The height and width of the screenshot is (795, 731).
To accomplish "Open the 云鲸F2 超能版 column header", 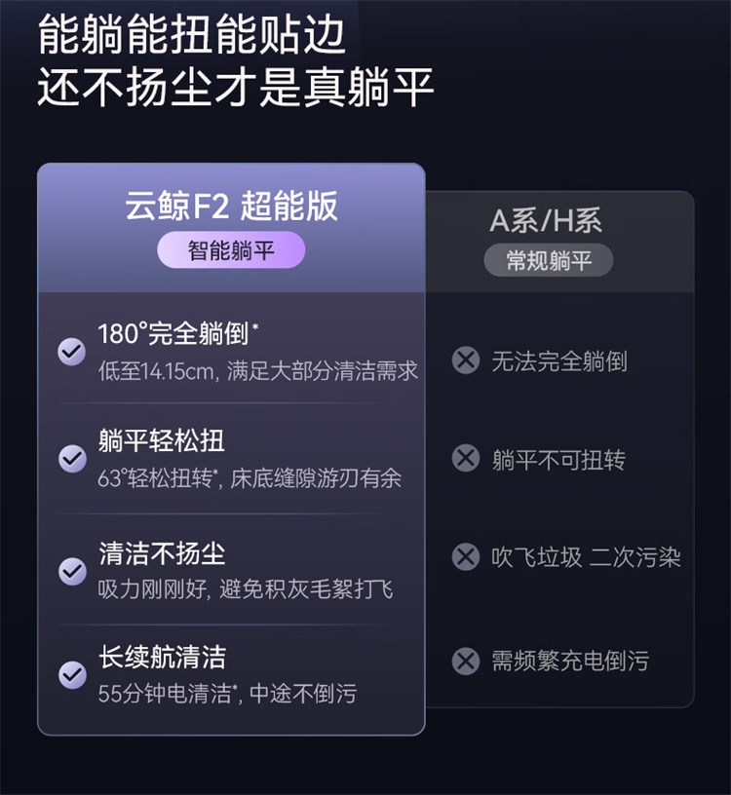I will coord(231,206).
